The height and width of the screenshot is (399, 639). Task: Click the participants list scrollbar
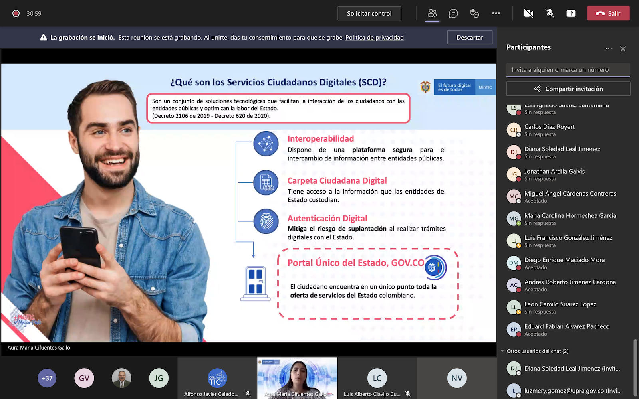[635, 367]
